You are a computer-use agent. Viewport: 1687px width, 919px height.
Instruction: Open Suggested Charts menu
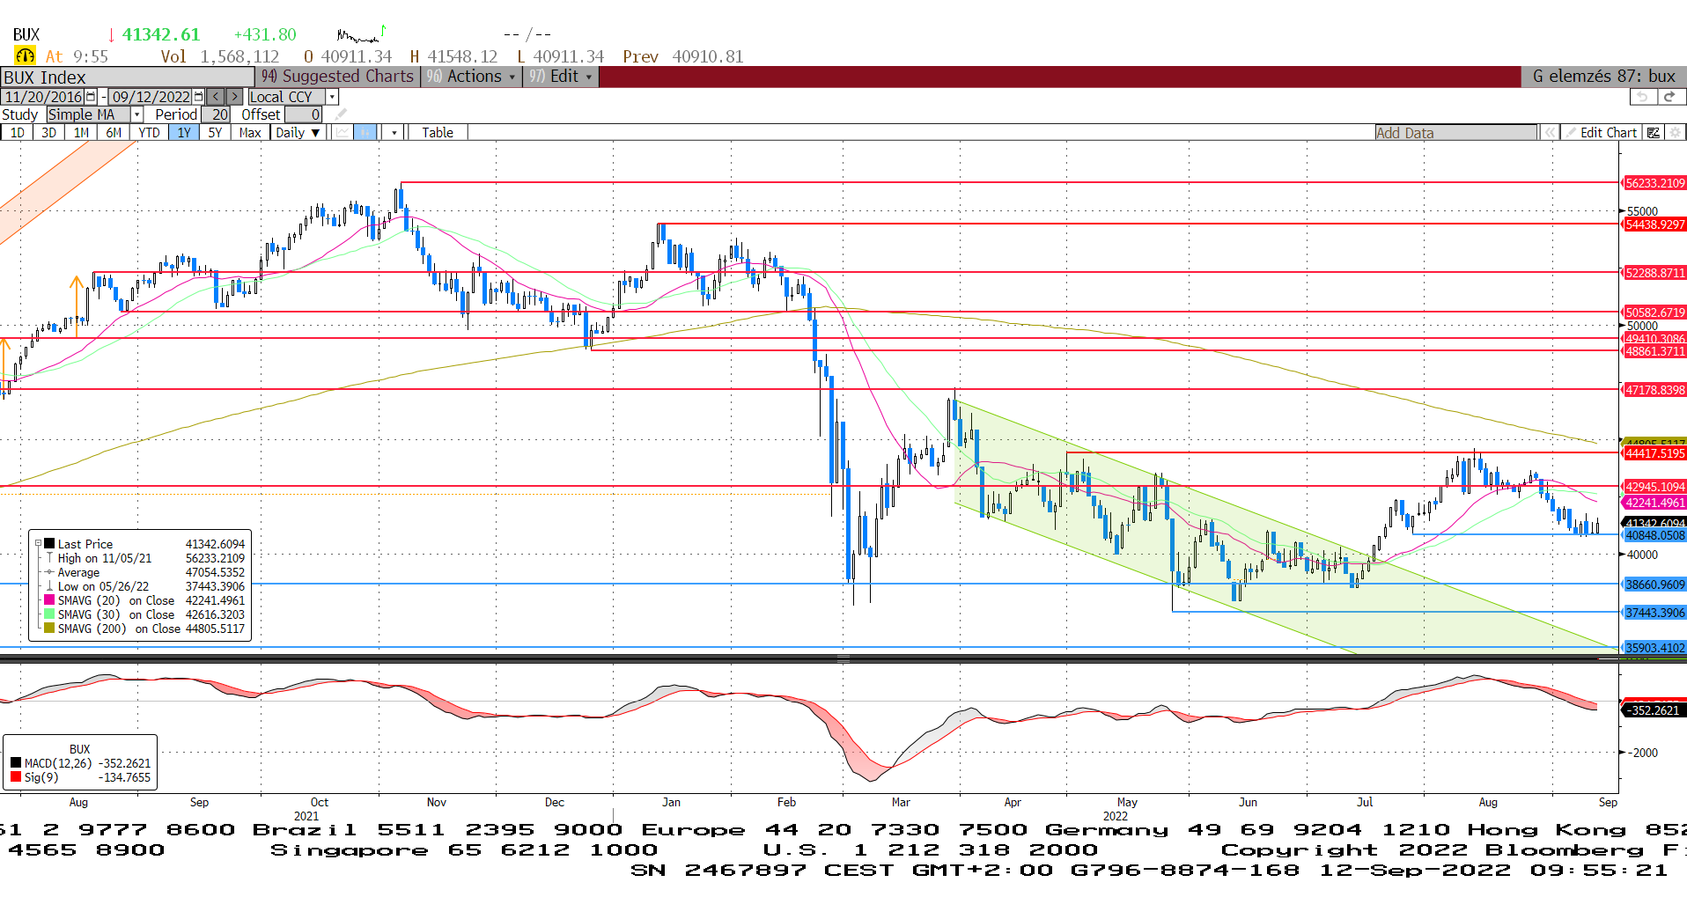pos(337,77)
